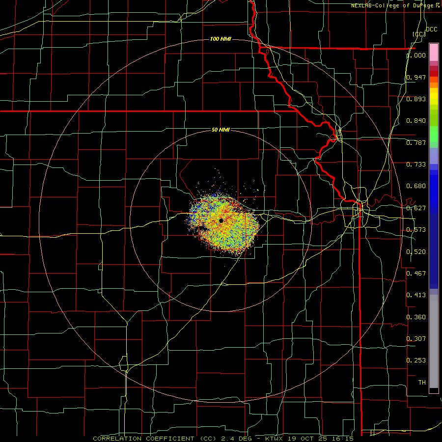Select the 0.893 legend value
442x442 pixels.
(416, 99)
